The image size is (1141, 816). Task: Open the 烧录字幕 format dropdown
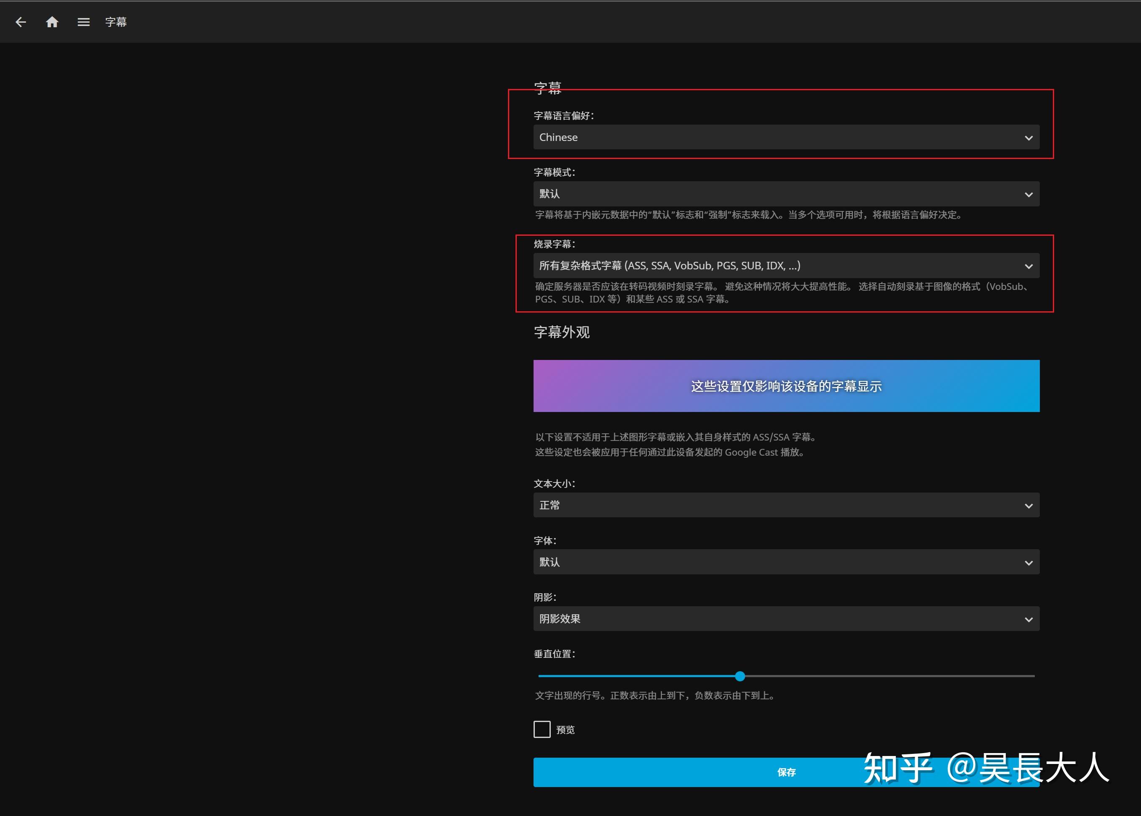coord(785,265)
